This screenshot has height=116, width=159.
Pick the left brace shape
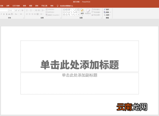(x=76, y=15)
